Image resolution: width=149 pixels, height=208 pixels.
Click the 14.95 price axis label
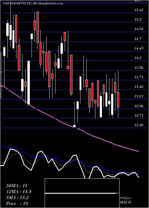coord(139,29)
